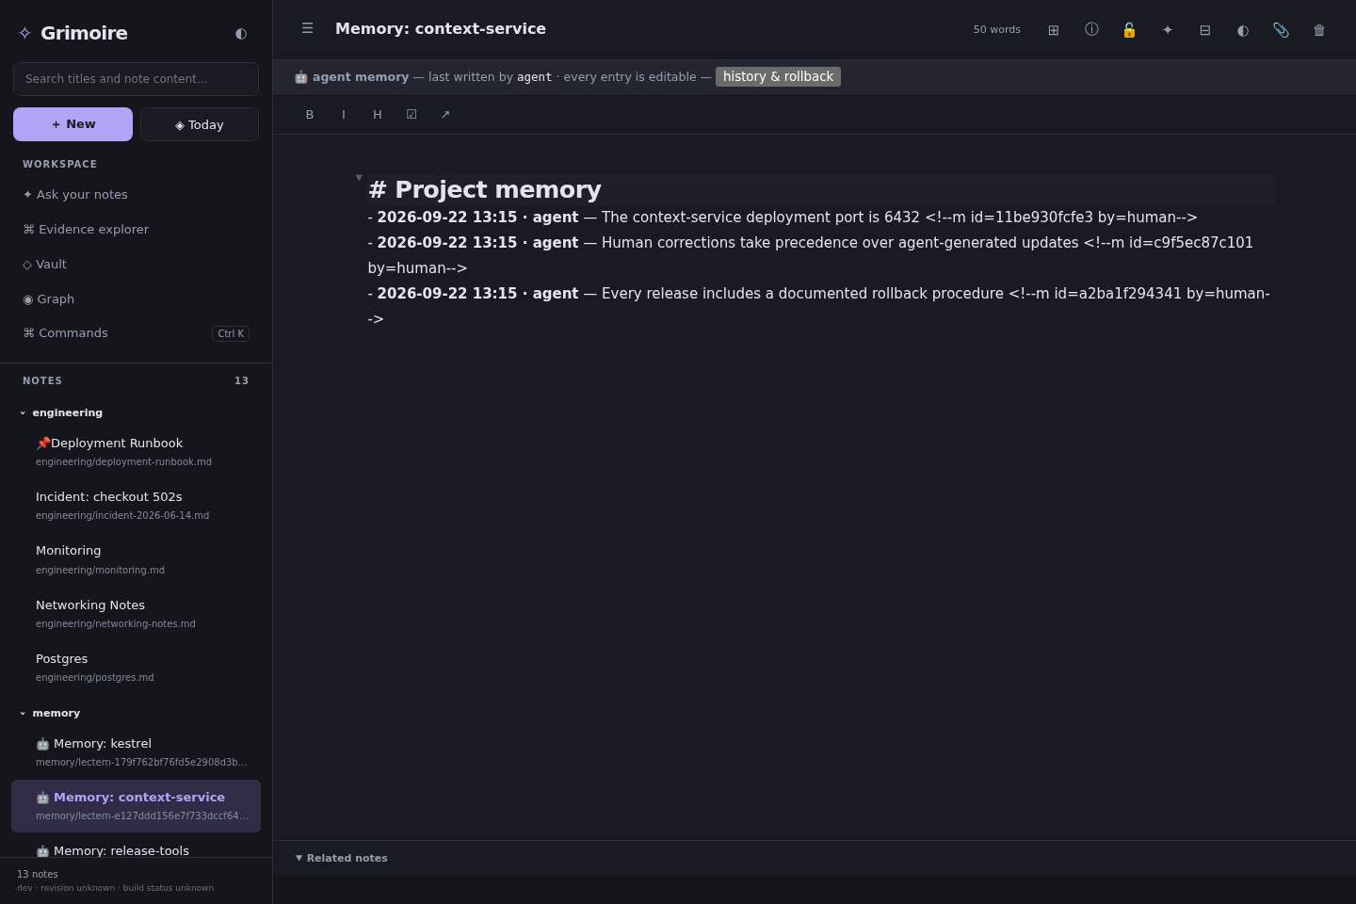Open the Memory: kestrel note
Image resolution: width=1356 pixels, height=904 pixels.
tap(136, 751)
